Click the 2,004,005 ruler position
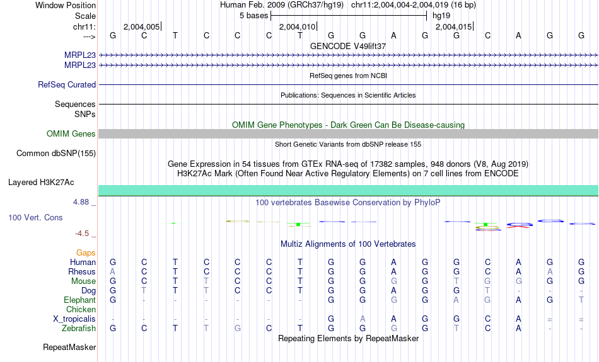Image resolution: width=599 pixels, height=362 pixels. 141,26
